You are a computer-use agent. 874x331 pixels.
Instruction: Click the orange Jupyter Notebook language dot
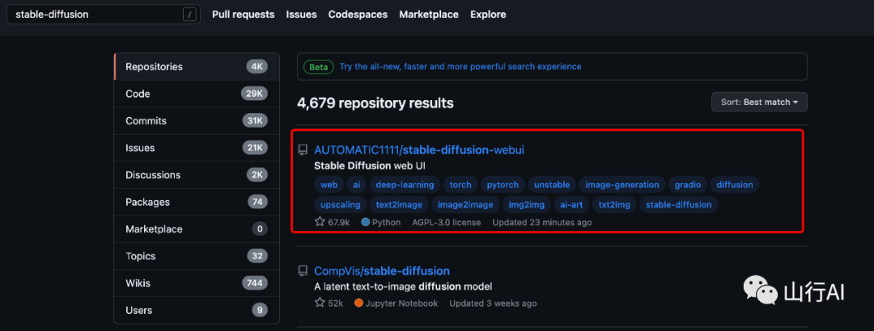click(359, 304)
